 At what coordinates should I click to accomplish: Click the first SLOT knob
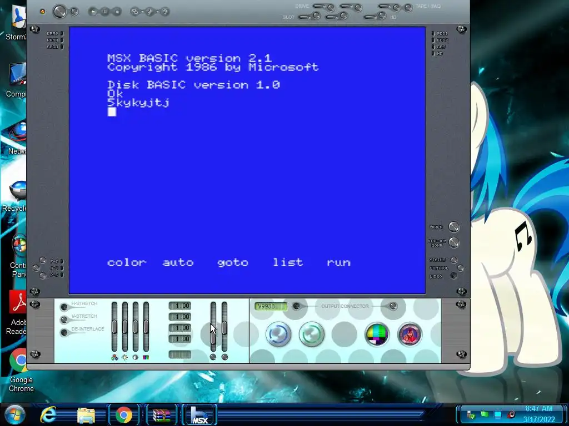click(x=316, y=16)
